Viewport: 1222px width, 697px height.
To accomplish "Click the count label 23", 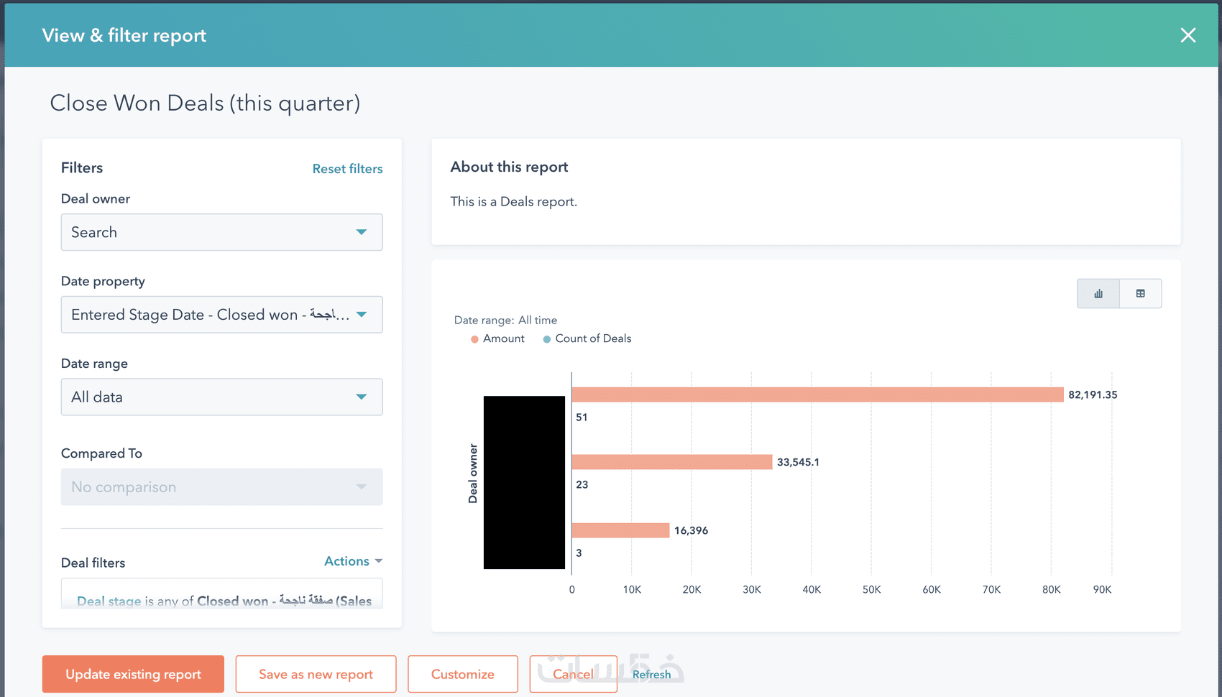I will 582,484.
